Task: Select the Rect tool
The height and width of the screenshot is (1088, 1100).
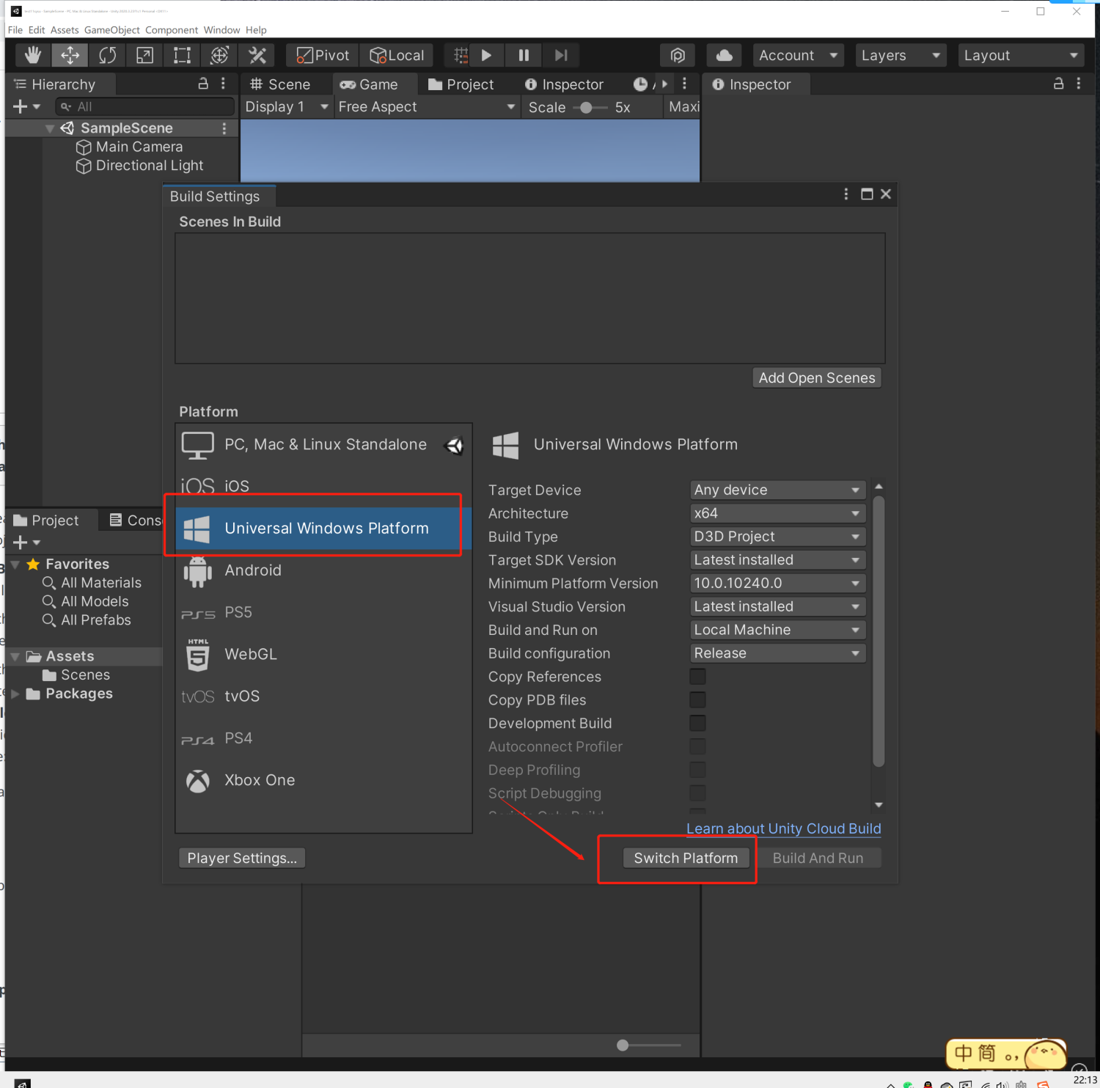Action: [x=182, y=55]
